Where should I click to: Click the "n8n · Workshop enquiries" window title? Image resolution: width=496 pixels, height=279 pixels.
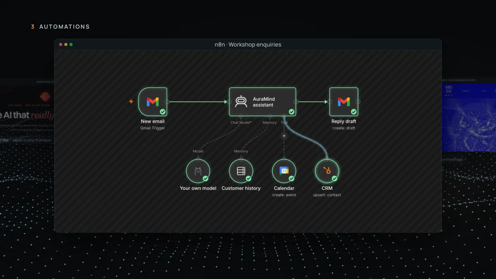coord(248,45)
